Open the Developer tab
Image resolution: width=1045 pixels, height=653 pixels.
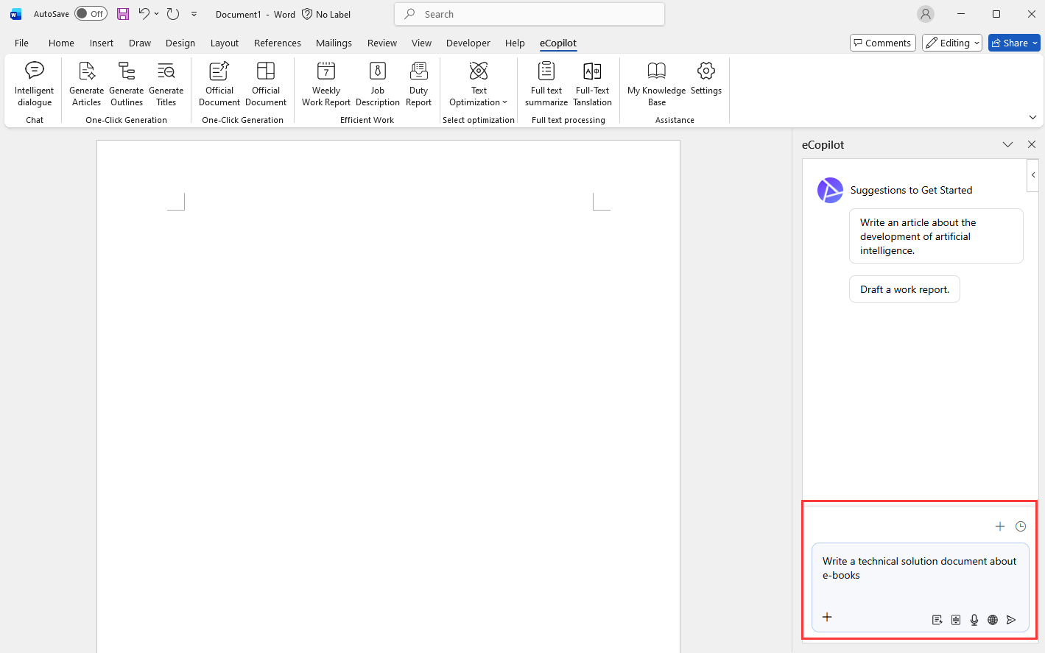point(468,43)
